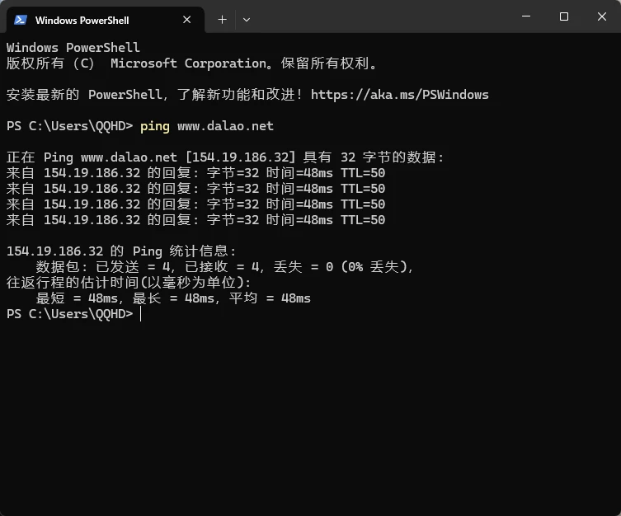Image resolution: width=621 pixels, height=516 pixels.
Task: Click the first ping reply line
Action: click(195, 173)
